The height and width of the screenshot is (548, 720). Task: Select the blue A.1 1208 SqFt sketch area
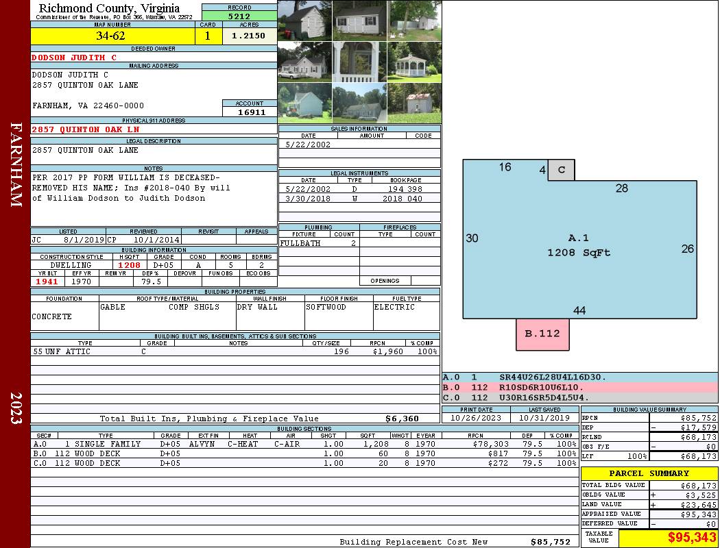(x=579, y=247)
